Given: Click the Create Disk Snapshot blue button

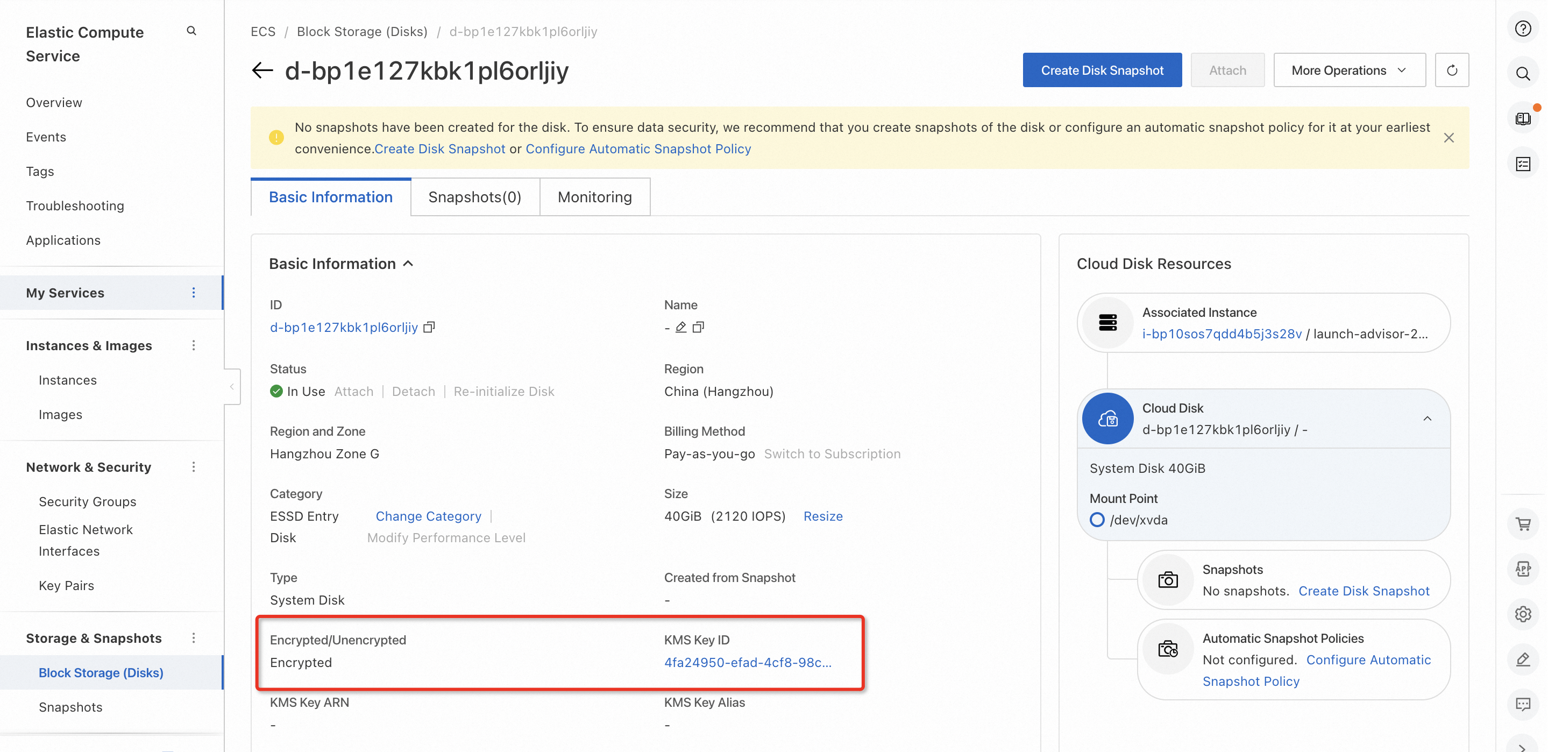Looking at the screenshot, I should coord(1102,70).
